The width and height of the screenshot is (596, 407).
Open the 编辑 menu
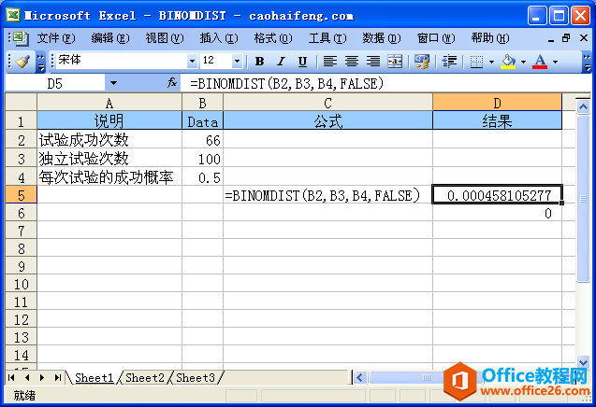pyautogui.click(x=110, y=38)
